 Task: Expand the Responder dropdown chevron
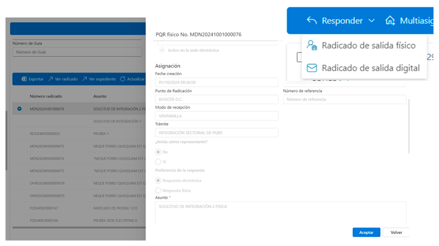pos(371,21)
